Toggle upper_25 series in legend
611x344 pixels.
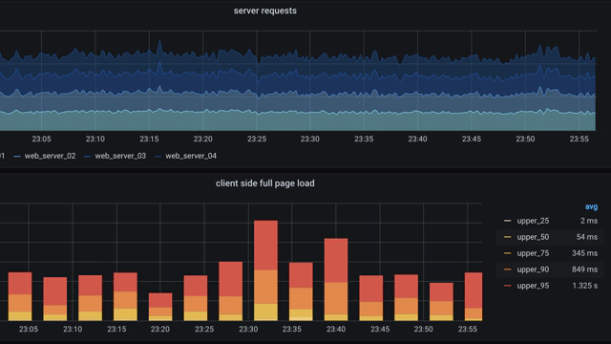[x=533, y=221]
